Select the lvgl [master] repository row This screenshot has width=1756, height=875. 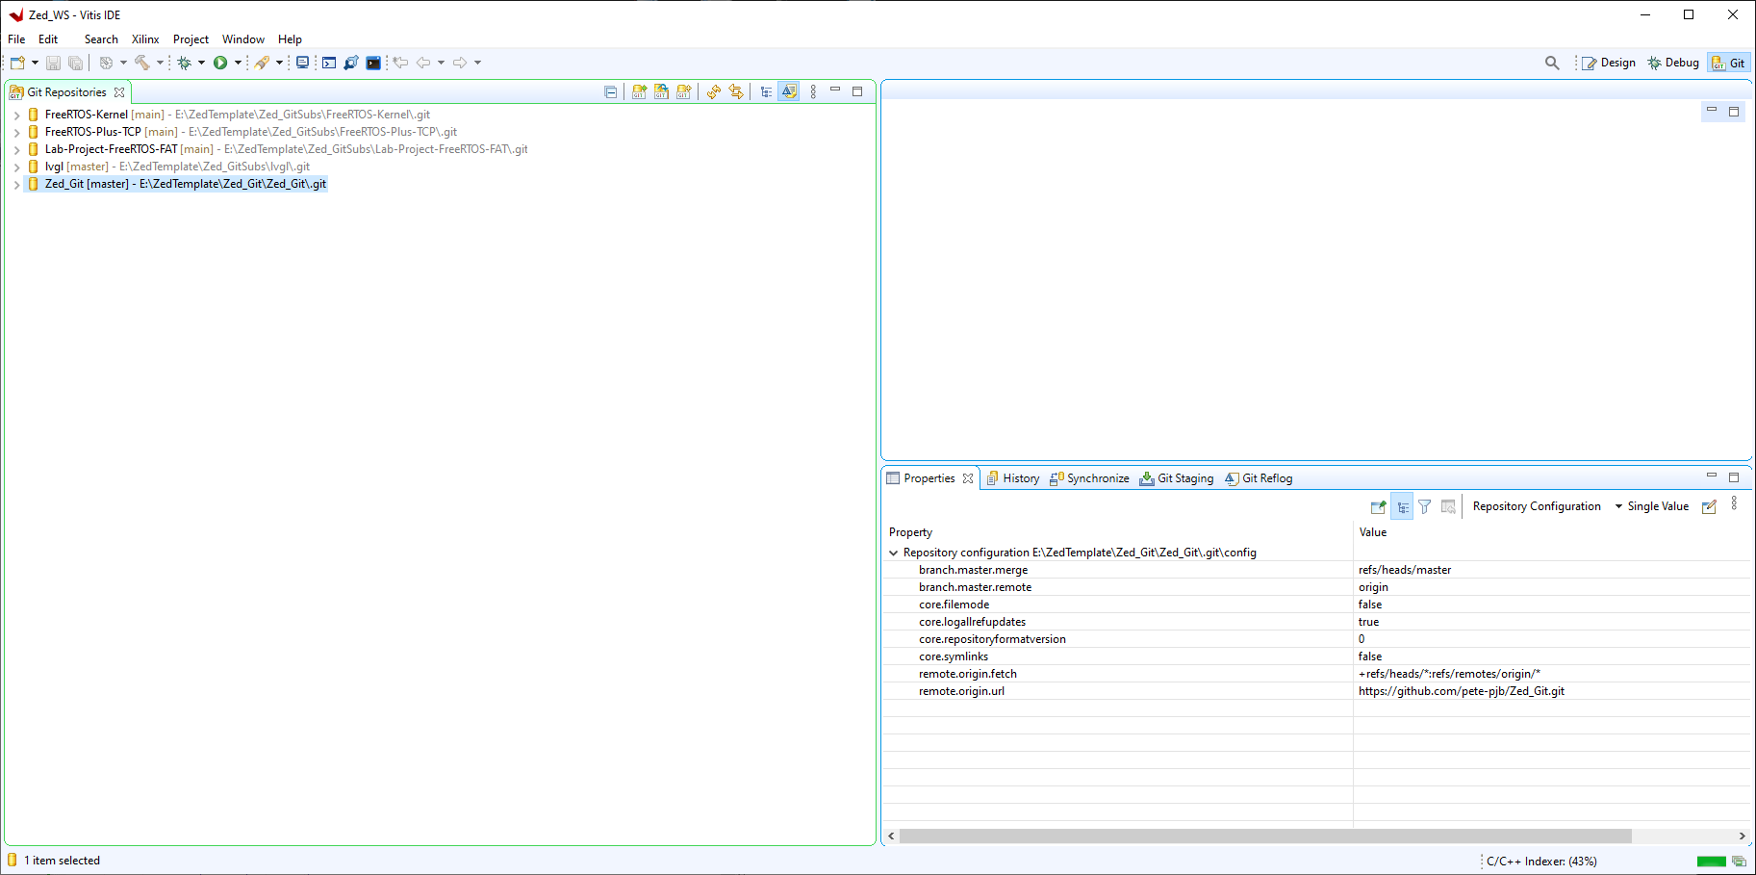coord(168,167)
